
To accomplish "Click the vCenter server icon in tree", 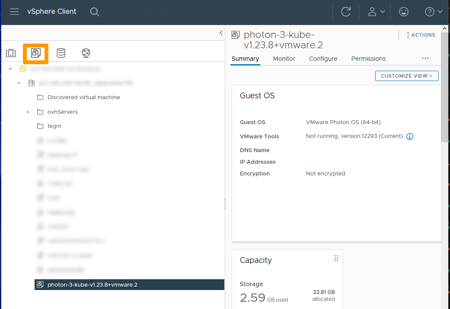I will [23, 69].
